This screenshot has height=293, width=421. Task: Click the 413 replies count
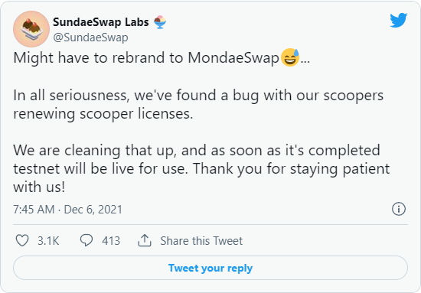pos(111,241)
